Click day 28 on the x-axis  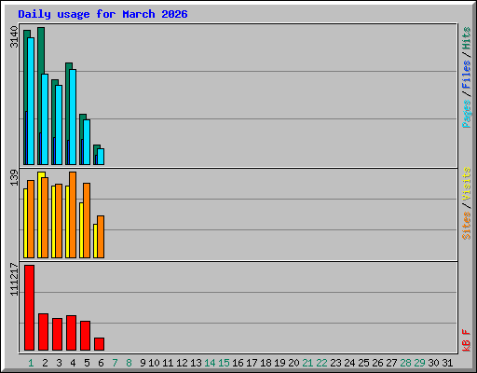click(405, 363)
